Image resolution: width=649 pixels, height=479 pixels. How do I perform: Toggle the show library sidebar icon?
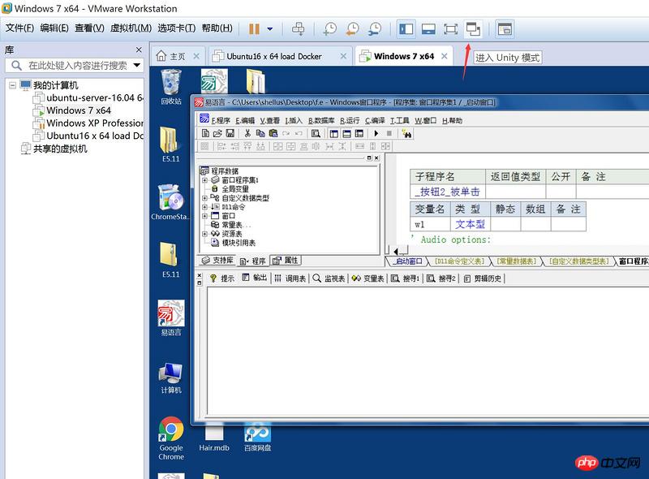406,29
